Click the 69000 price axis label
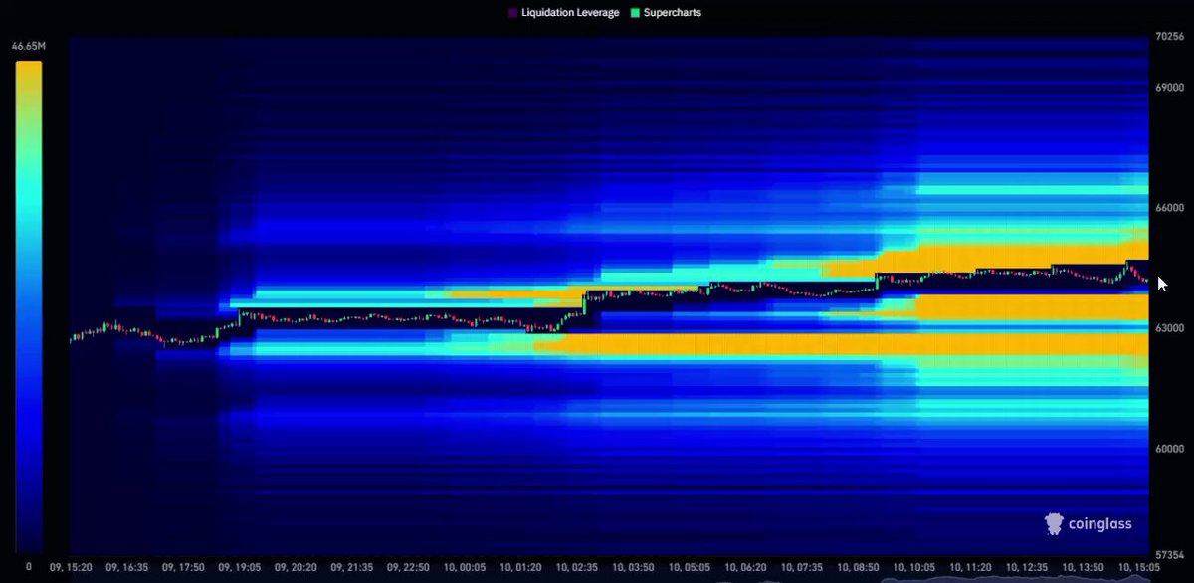Viewport: 1194px width, 583px height. pos(1170,89)
